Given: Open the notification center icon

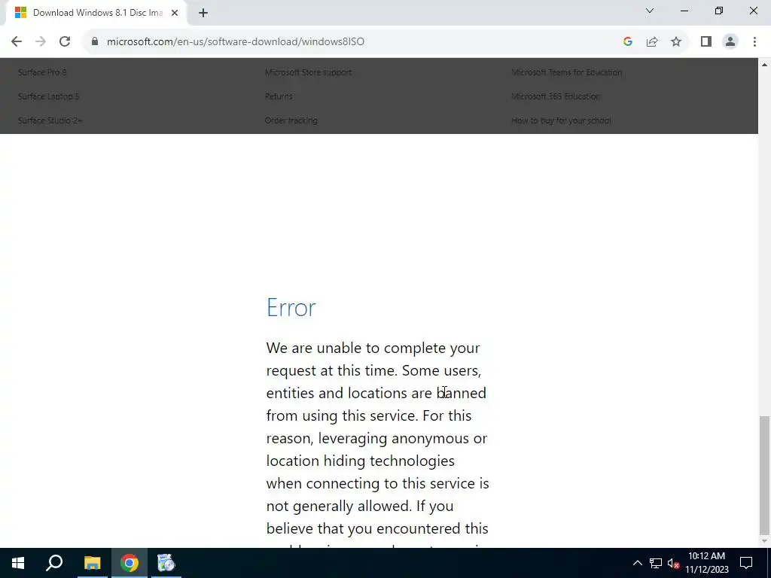Looking at the screenshot, I should pos(746,563).
